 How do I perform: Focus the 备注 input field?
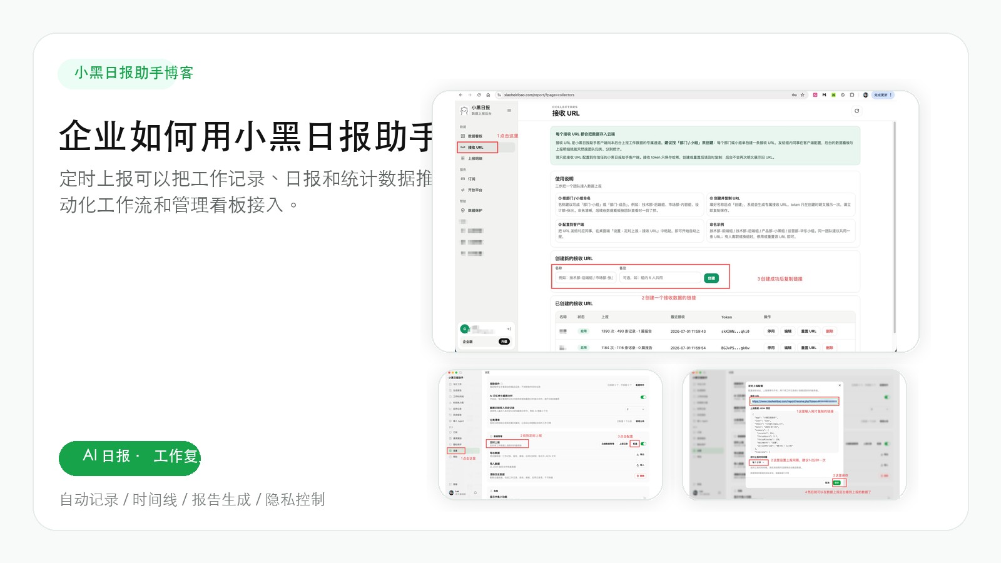click(660, 278)
